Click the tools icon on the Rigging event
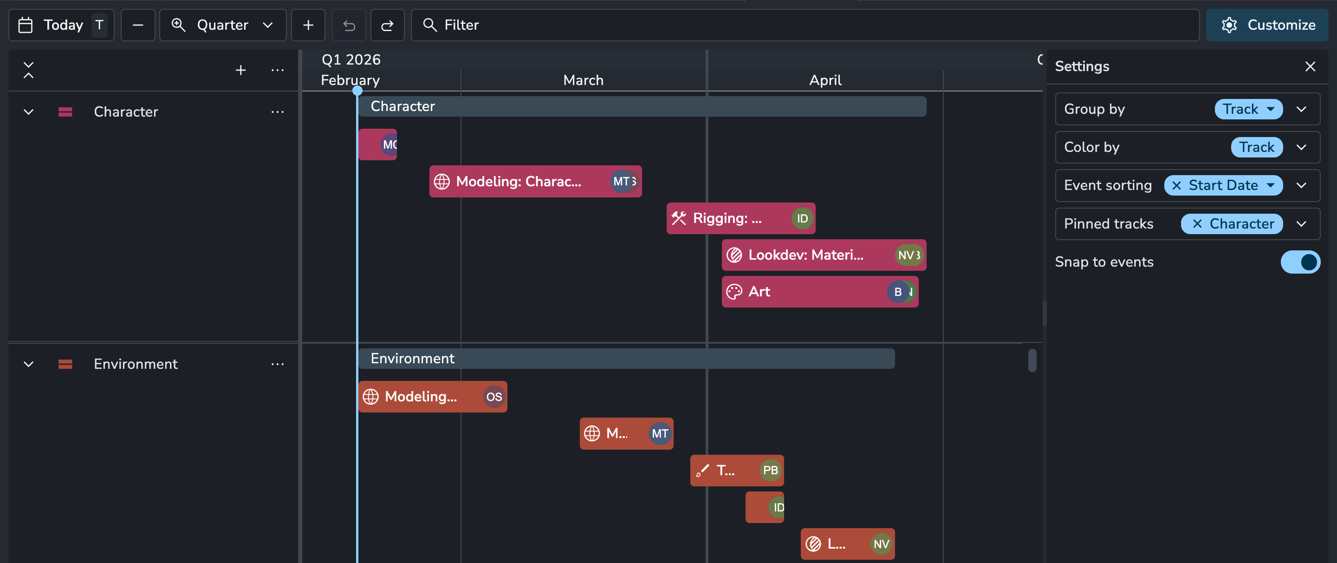1337x563 pixels. [679, 218]
